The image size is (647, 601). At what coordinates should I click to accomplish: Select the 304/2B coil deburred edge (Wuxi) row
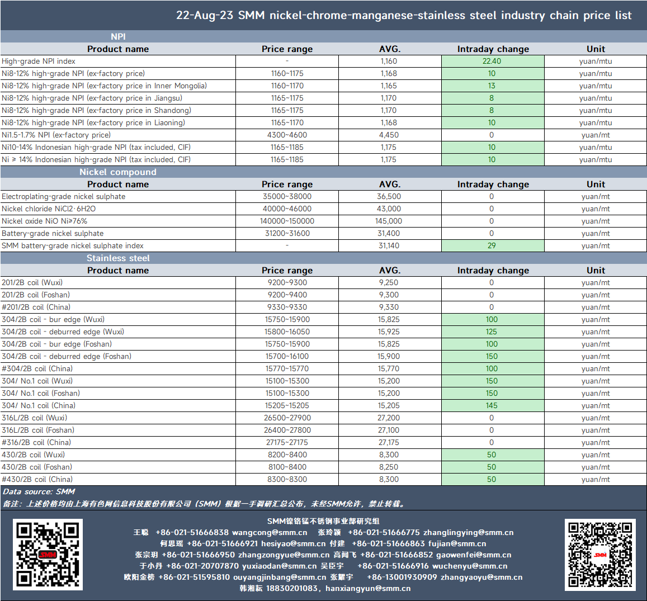pyautogui.click(x=323, y=332)
